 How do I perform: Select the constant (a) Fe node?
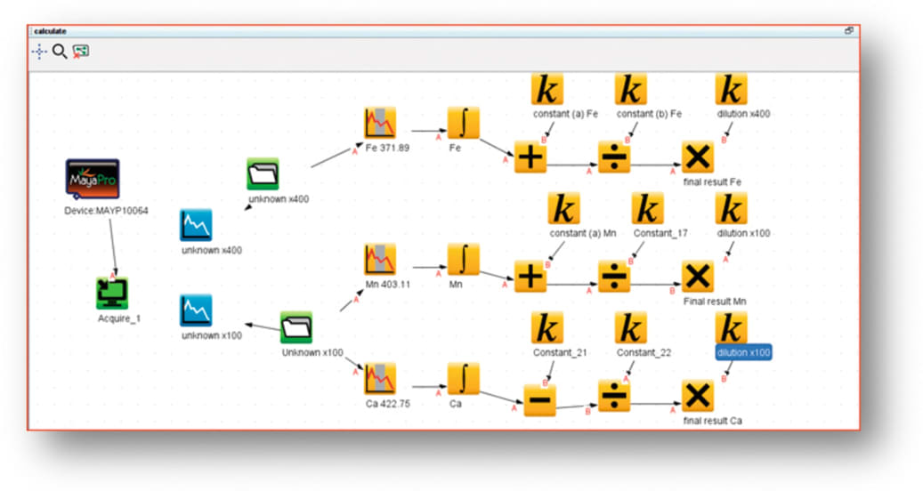[547, 89]
